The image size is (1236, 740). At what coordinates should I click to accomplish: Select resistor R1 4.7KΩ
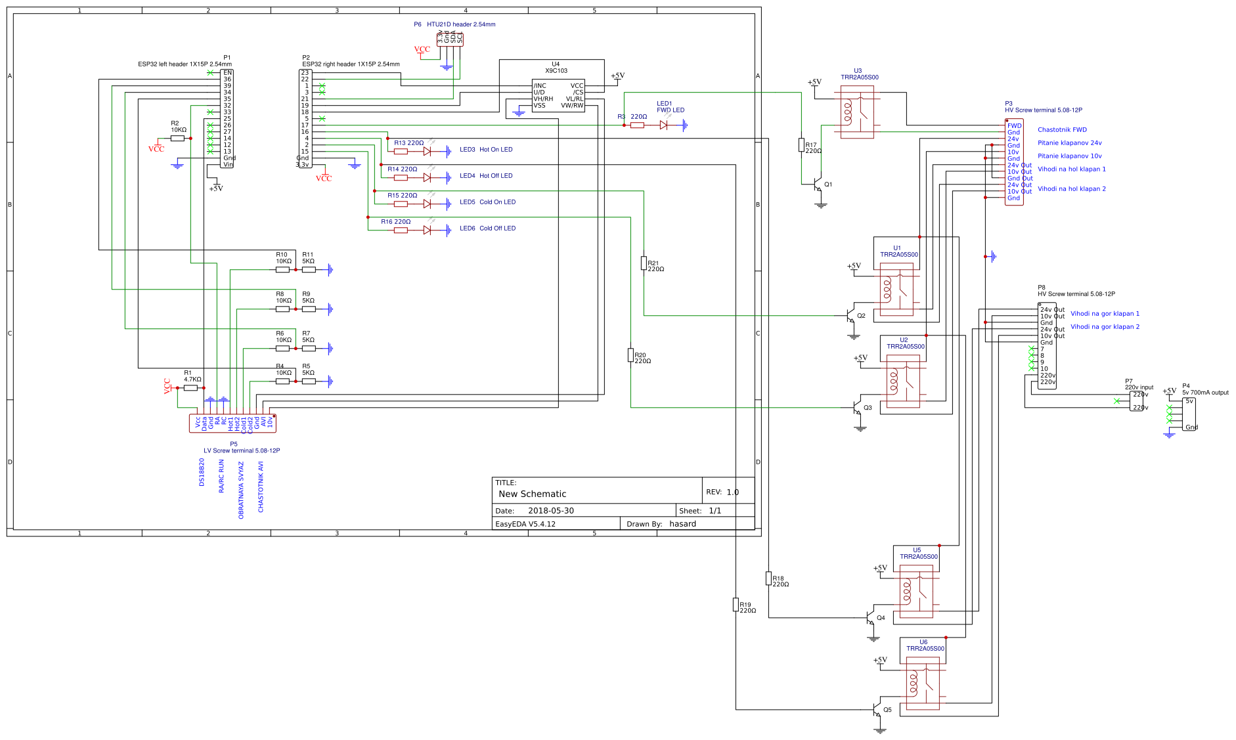[191, 388]
